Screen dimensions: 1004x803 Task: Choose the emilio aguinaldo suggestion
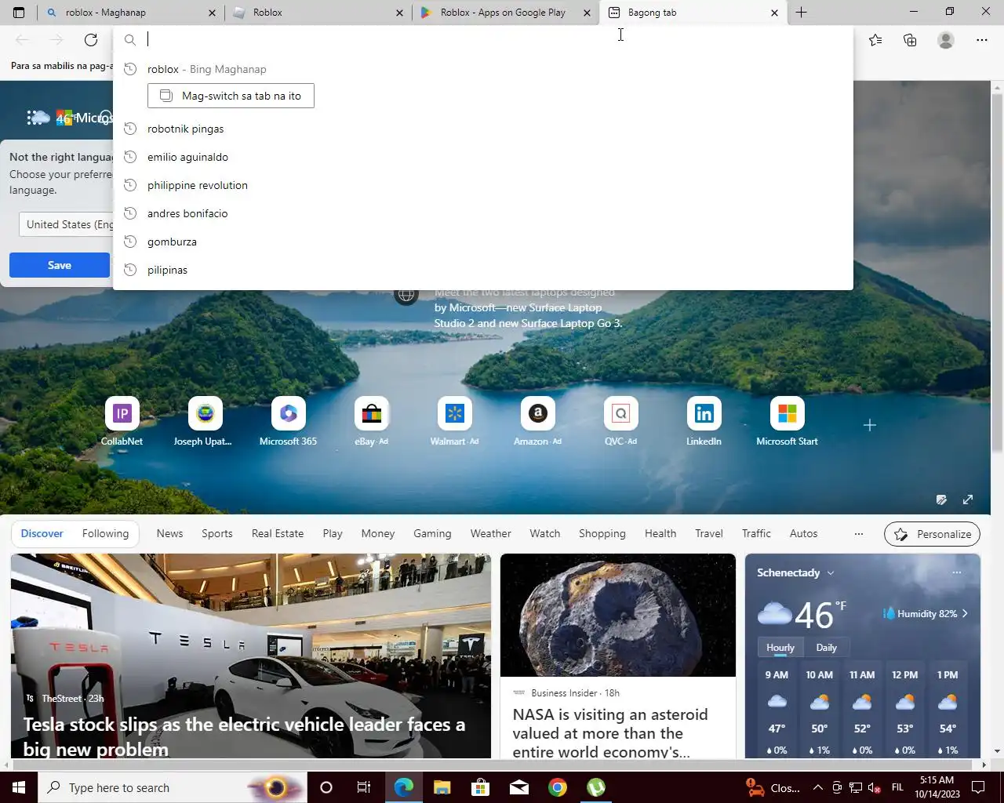(483, 157)
